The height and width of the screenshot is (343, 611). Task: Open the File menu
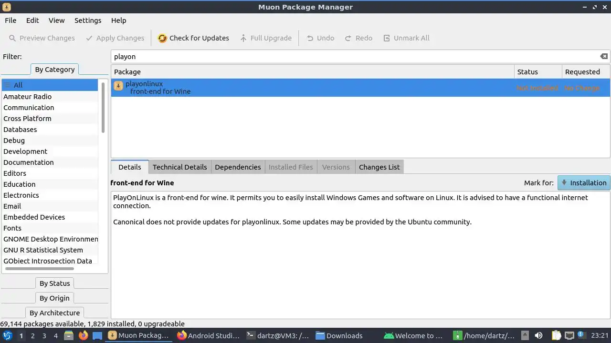tap(11, 20)
